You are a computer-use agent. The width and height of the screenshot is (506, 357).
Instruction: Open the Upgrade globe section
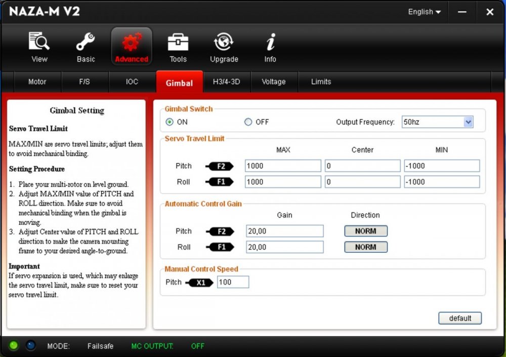(x=224, y=47)
